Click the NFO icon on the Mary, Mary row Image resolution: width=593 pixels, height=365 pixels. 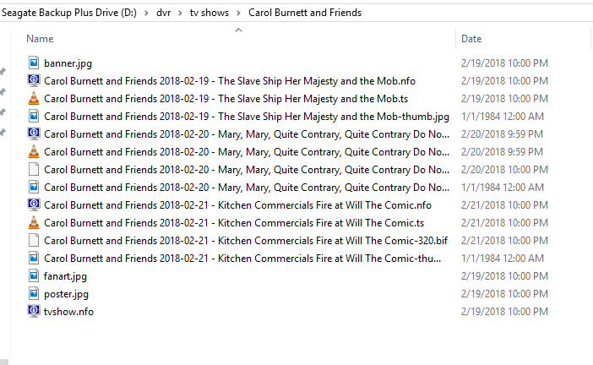34,133
